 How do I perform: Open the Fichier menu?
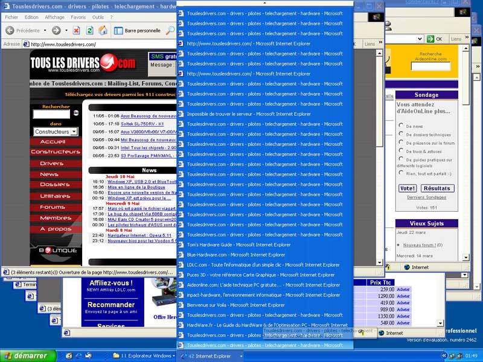pyautogui.click(x=11, y=17)
